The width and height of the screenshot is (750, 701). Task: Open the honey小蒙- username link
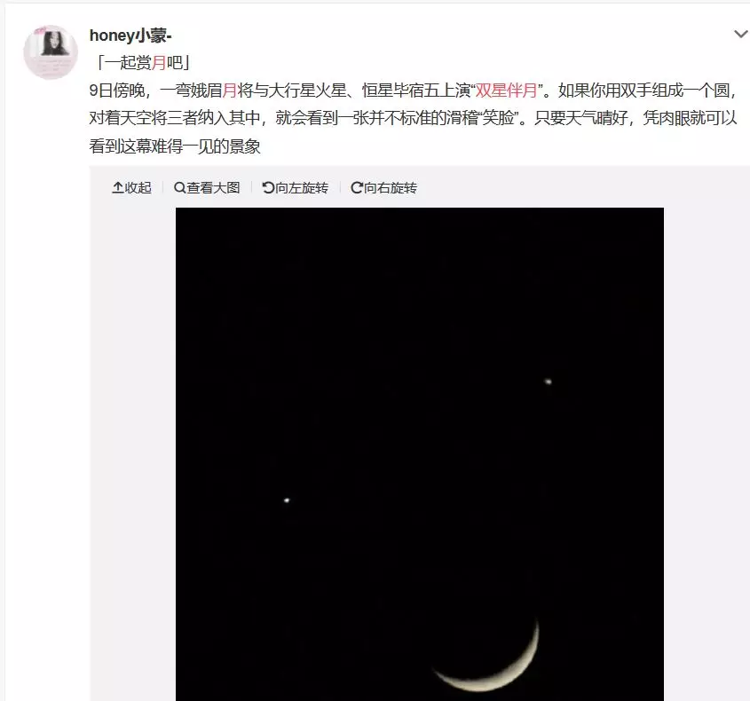tap(130, 35)
